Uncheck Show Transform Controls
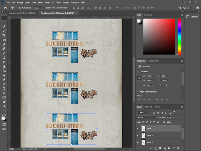This screenshot has width=201, height=151. tap(47, 8)
